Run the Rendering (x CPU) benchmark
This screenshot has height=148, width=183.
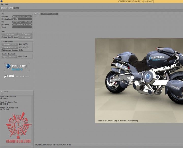point(10,47)
